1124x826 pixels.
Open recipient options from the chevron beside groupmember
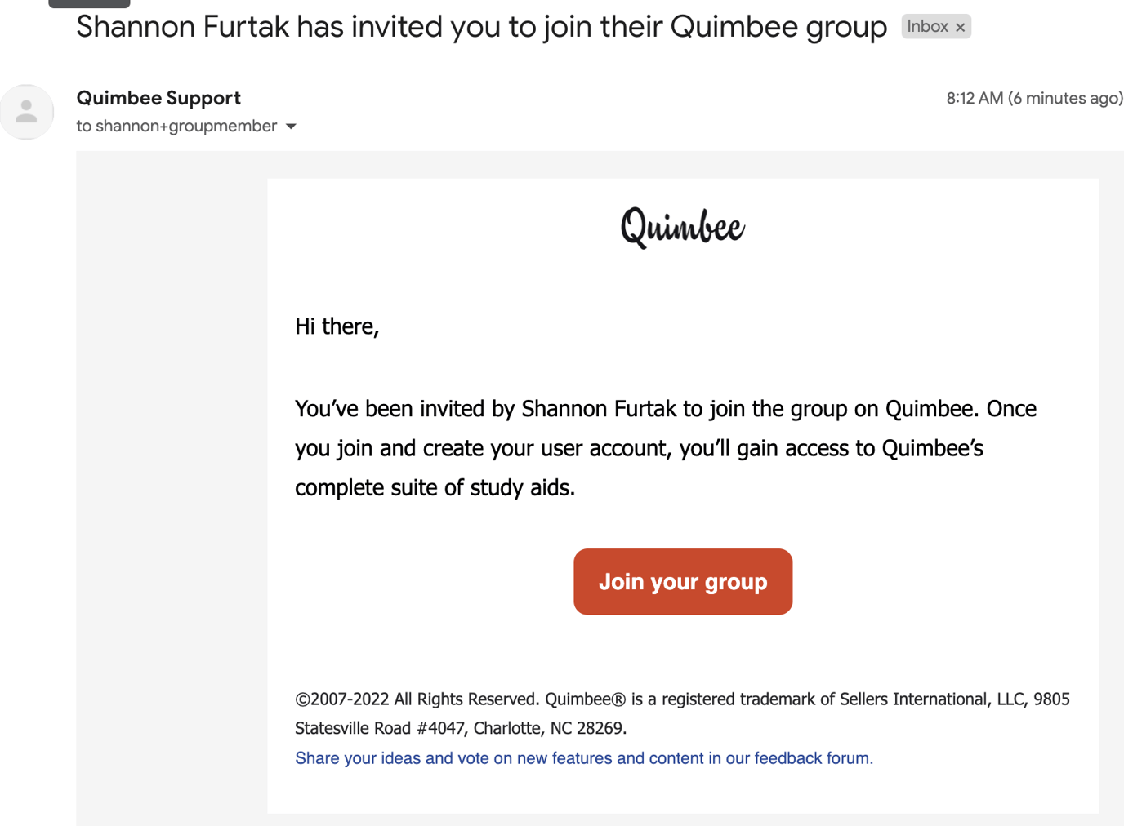291,127
